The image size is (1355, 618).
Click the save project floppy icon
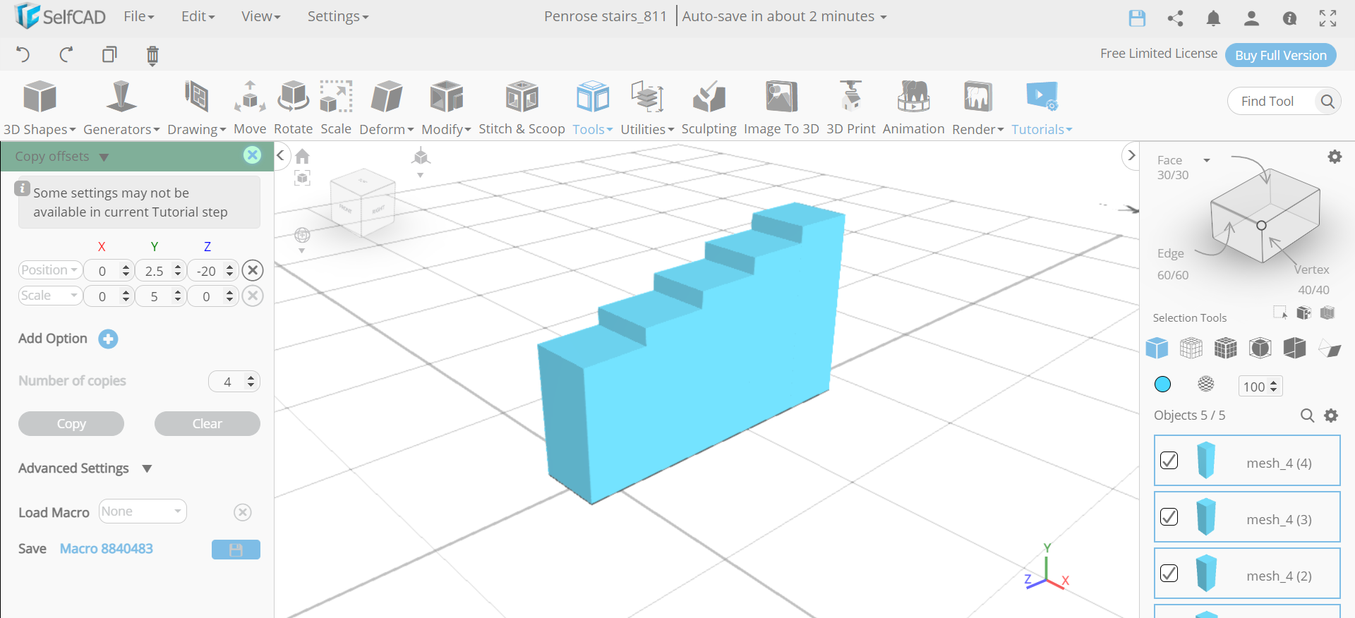1137,18
